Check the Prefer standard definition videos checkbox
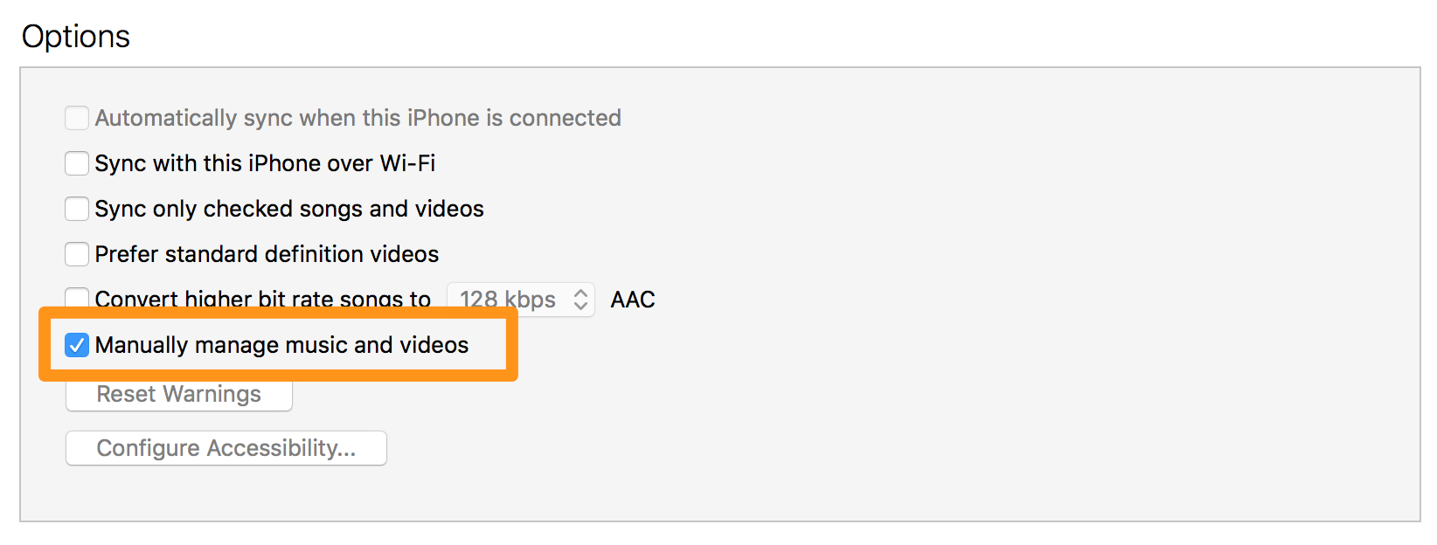 click(77, 254)
